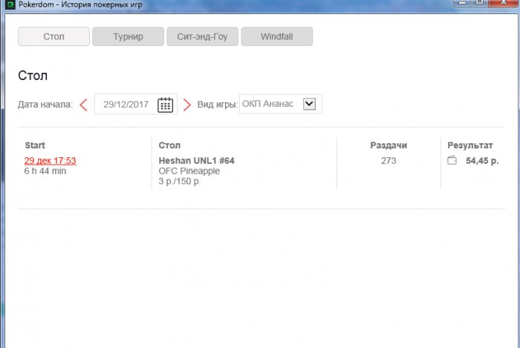Switch to the Турнир tab
Screen dimensions: 520x348
click(x=128, y=36)
